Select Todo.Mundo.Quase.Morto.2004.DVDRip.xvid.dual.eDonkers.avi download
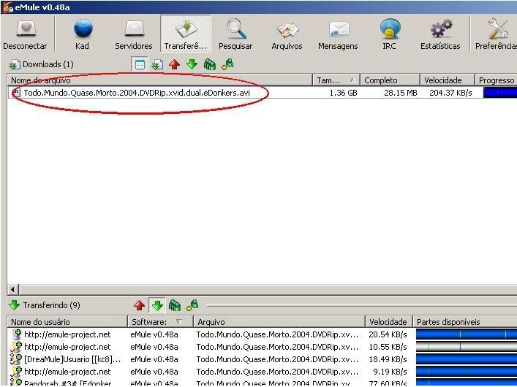The width and height of the screenshot is (517, 387). pyautogui.click(x=137, y=93)
